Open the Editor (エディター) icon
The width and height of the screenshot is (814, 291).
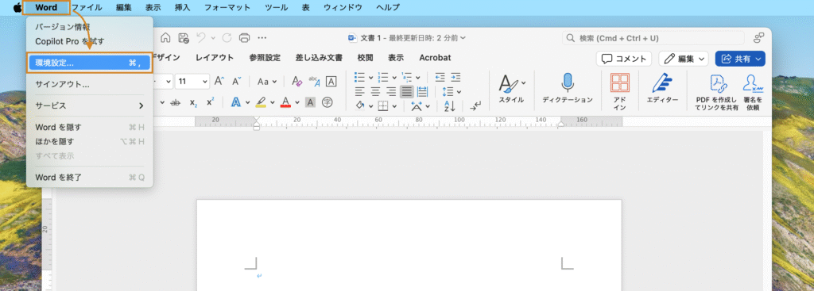coord(662,82)
